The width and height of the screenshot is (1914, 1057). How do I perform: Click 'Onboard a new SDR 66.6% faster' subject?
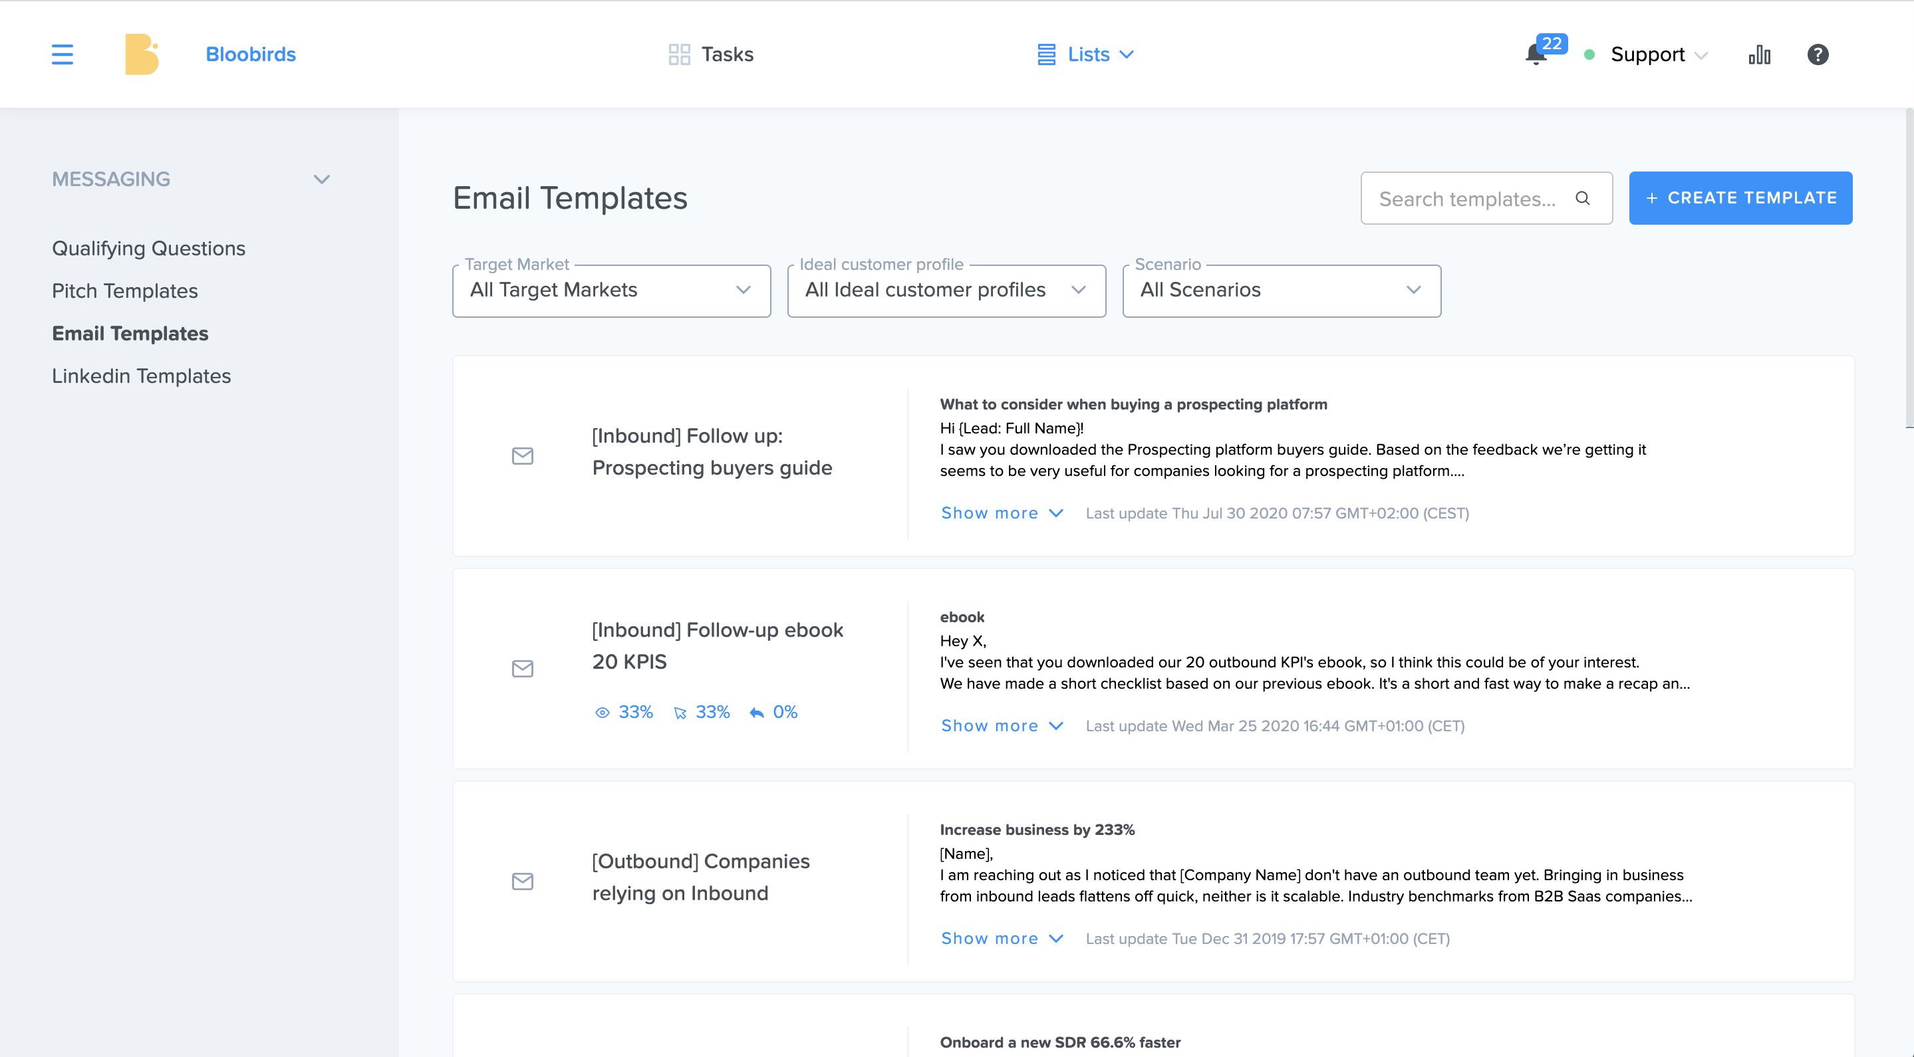[x=1060, y=1042]
